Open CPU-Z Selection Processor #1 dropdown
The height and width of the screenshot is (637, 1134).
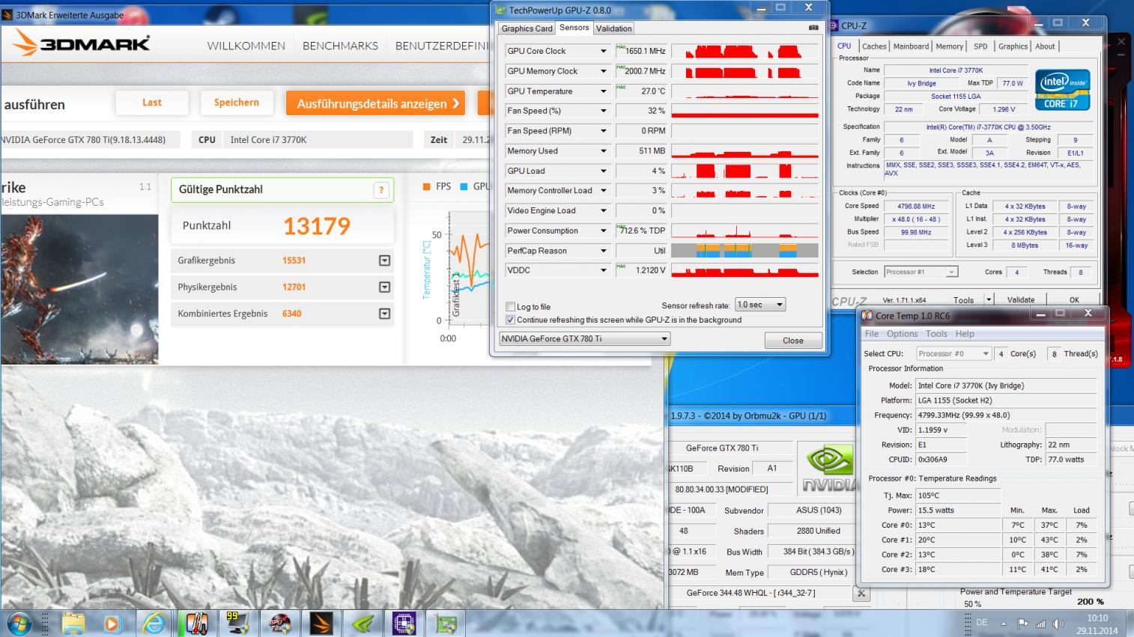(x=921, y=272)
